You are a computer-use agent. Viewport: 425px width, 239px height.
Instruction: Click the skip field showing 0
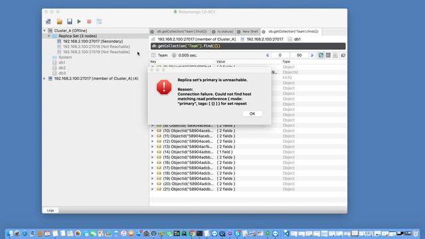coord(280,55)
